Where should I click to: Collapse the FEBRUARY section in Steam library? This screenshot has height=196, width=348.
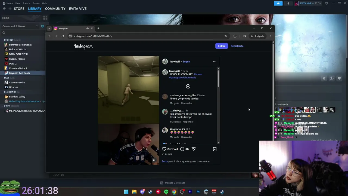tap(2, 92)
